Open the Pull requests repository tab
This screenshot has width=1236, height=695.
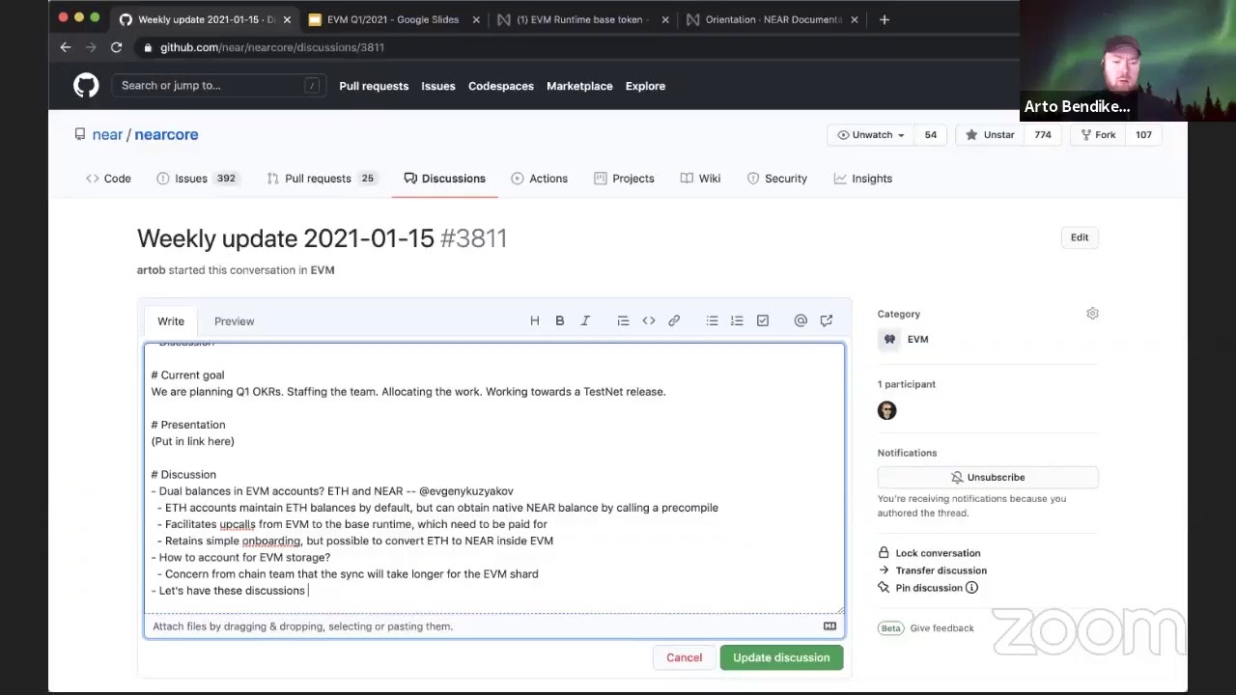point(322,179)
